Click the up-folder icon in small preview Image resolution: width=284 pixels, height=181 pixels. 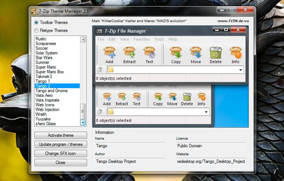pyautogui.click(x=100, y=112)
